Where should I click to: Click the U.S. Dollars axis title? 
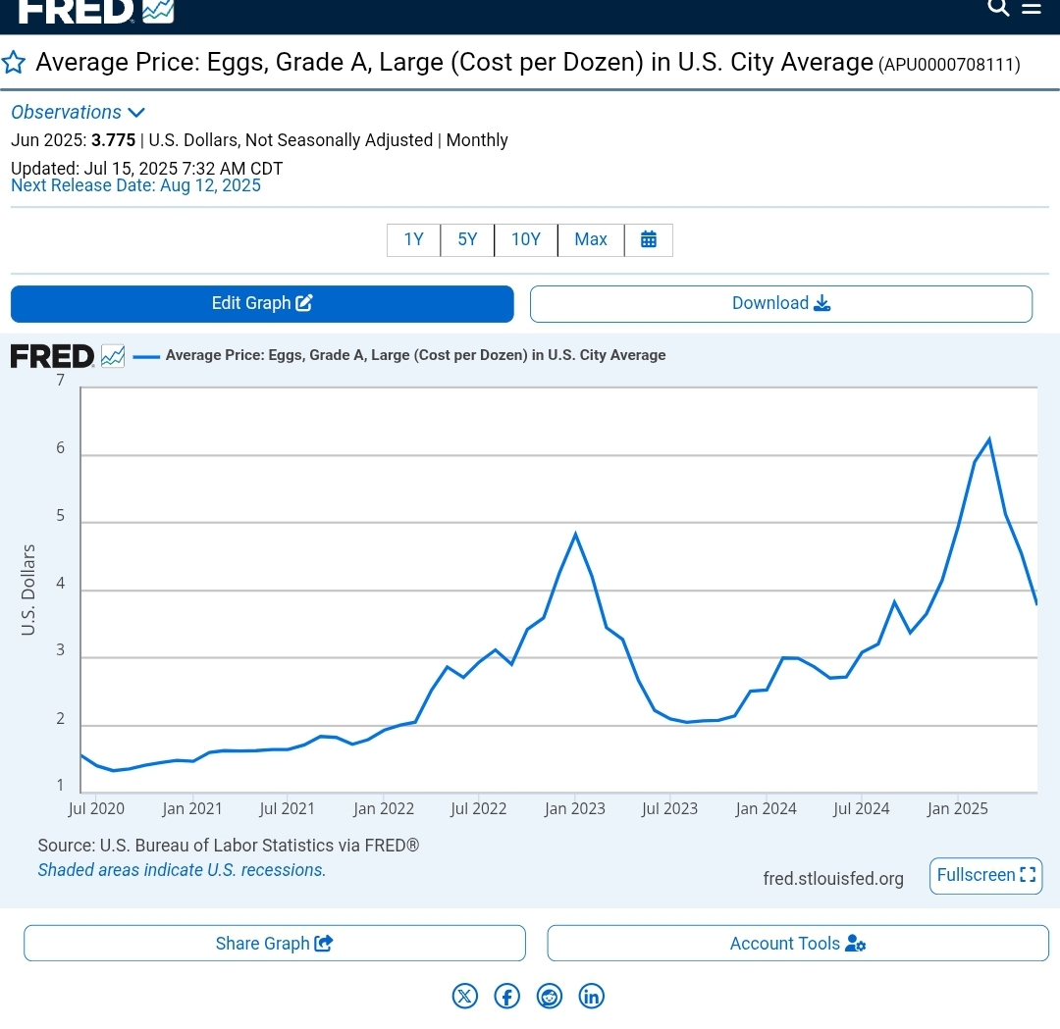(27, 590)
